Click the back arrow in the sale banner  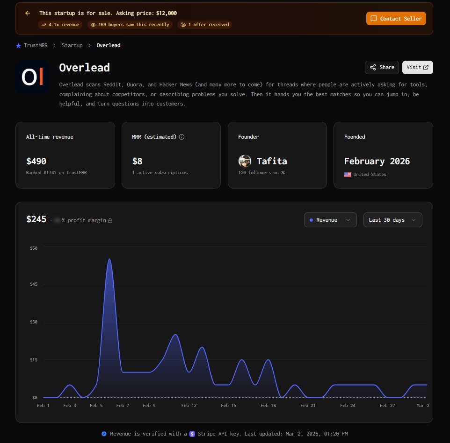pos(28,13)
